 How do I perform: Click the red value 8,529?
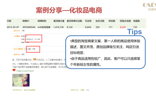click(123, 27)
